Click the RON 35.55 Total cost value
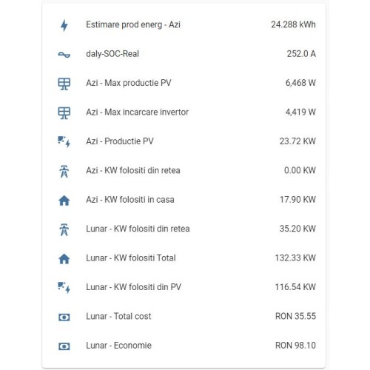370x370 pixels. (x=295, y=316)
